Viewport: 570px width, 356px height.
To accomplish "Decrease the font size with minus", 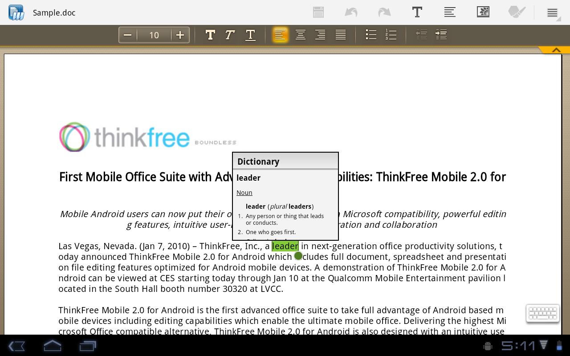I will 128,35.
